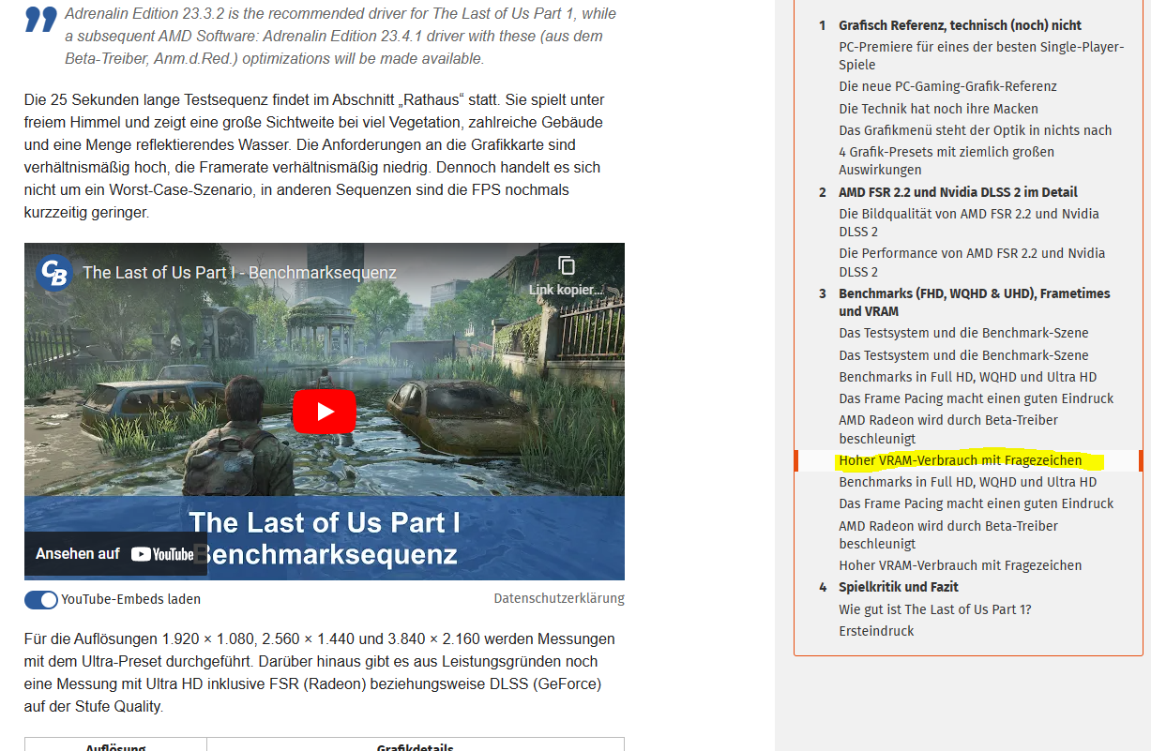Screen dimensions: 1151x751
Task: Jump to 'AMD FSR 2.2 und Nvidia DLSS 2 im Detail'
Action: click(x=958, y=192)
